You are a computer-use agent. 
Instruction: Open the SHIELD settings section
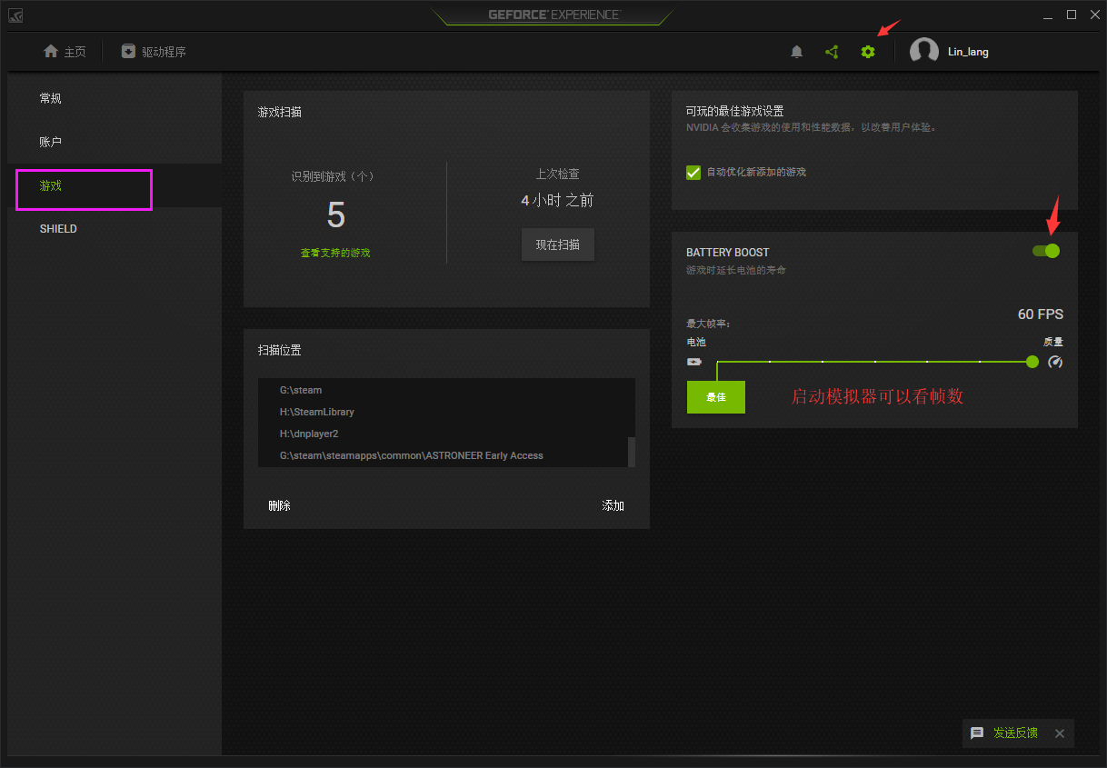(58, 229)
